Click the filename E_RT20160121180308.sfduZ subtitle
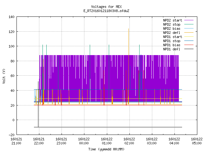This screenshot has height=152, width=203. (106, 11)
